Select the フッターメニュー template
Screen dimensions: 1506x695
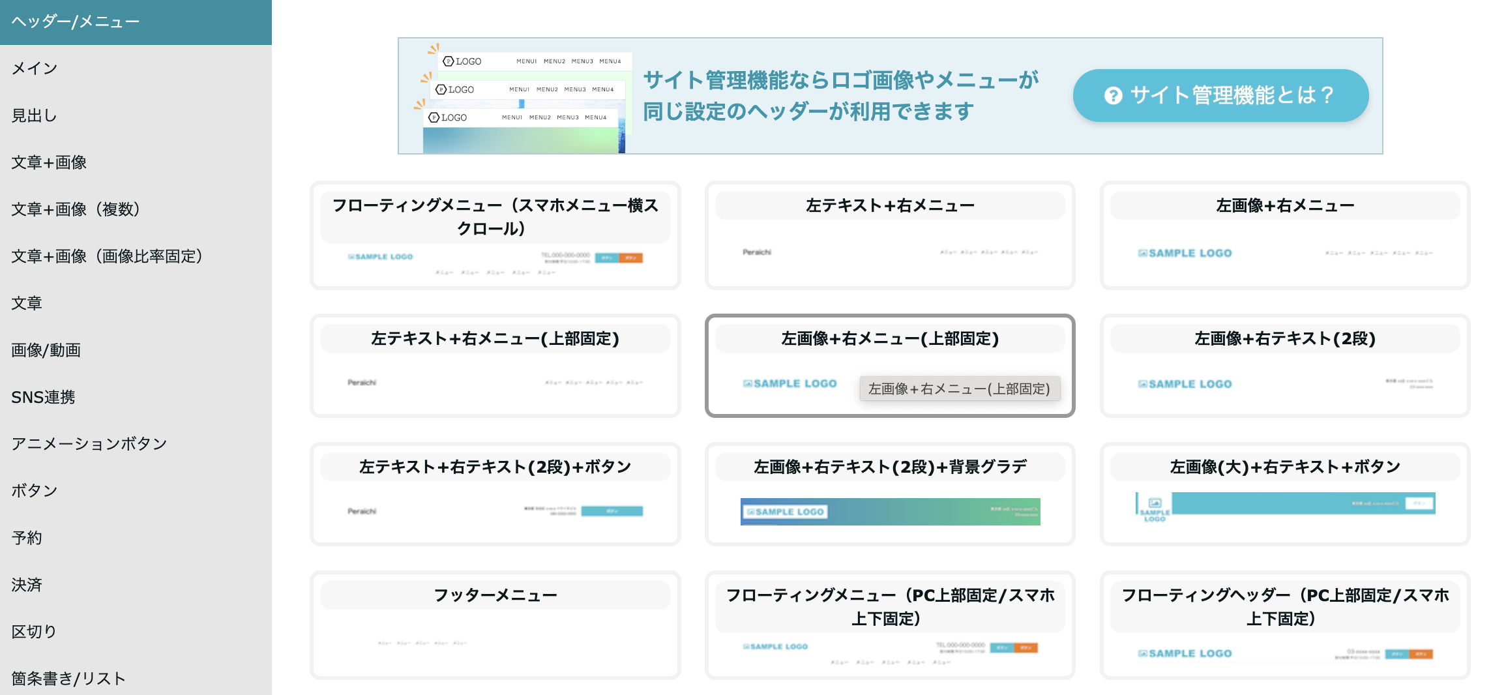(x=495, y=625)
